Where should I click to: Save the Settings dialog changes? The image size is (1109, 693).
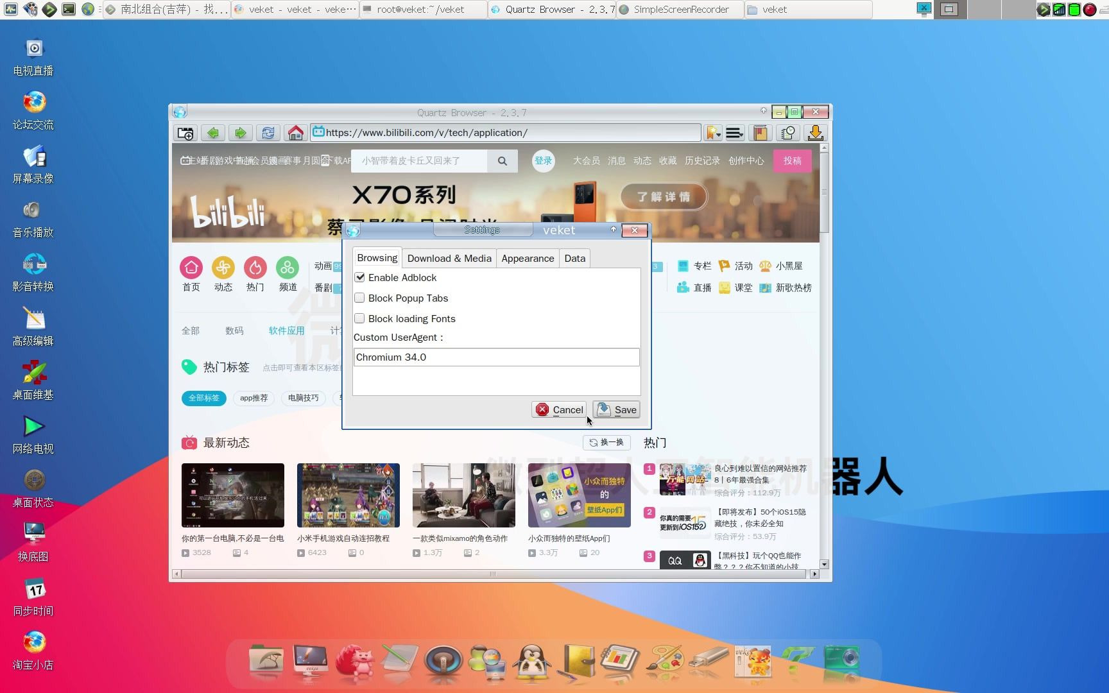pyautogui.click(x=617, y=409)
